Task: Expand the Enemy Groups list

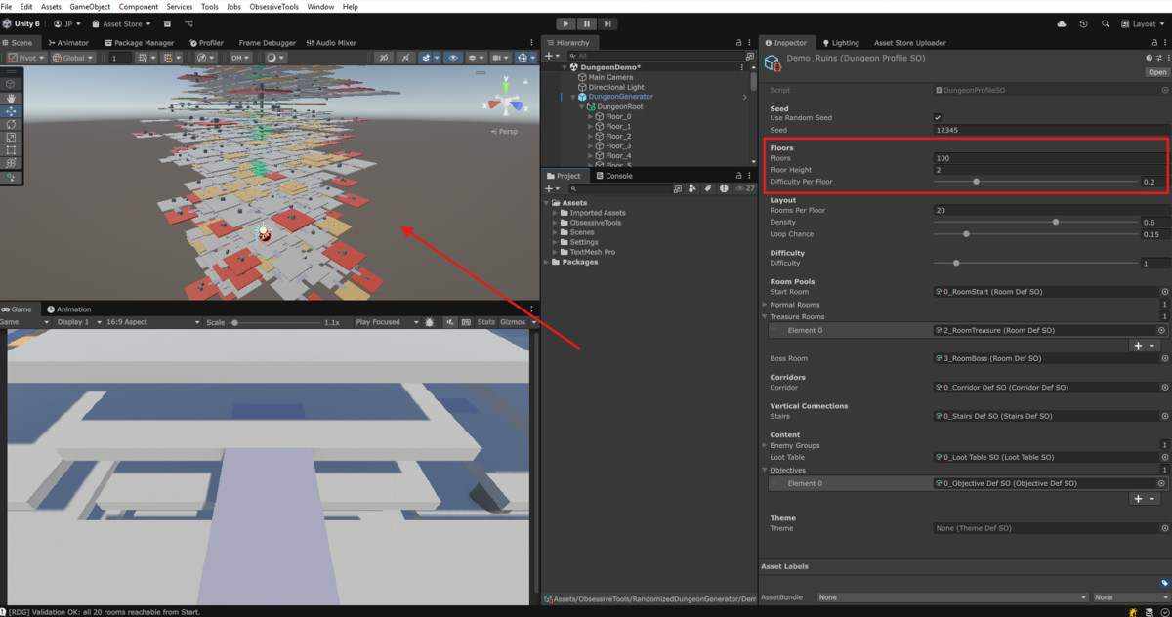Action: [764, 445]
